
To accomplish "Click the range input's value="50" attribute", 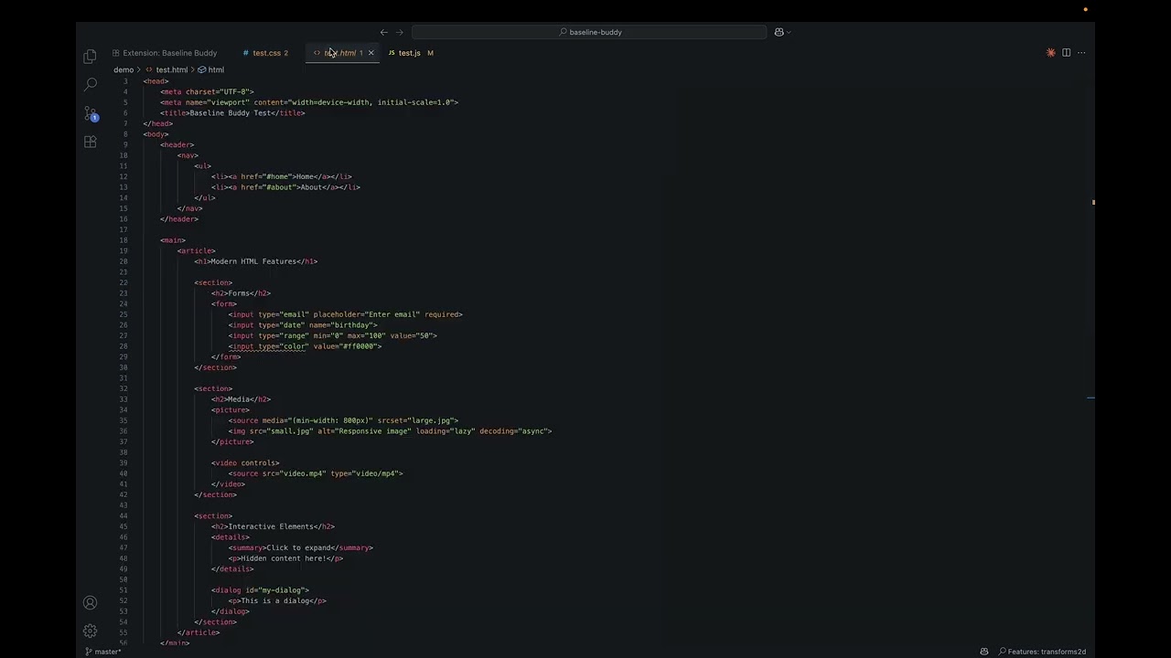I will [x=412, y=335].
